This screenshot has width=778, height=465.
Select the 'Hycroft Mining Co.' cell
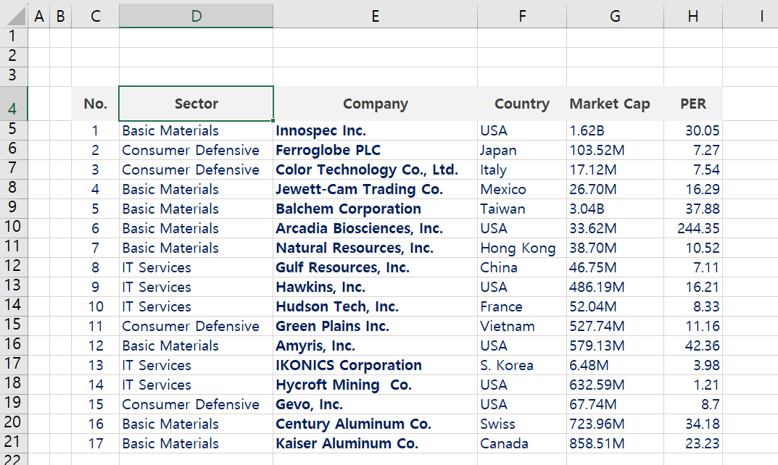(x=375, y=385)
